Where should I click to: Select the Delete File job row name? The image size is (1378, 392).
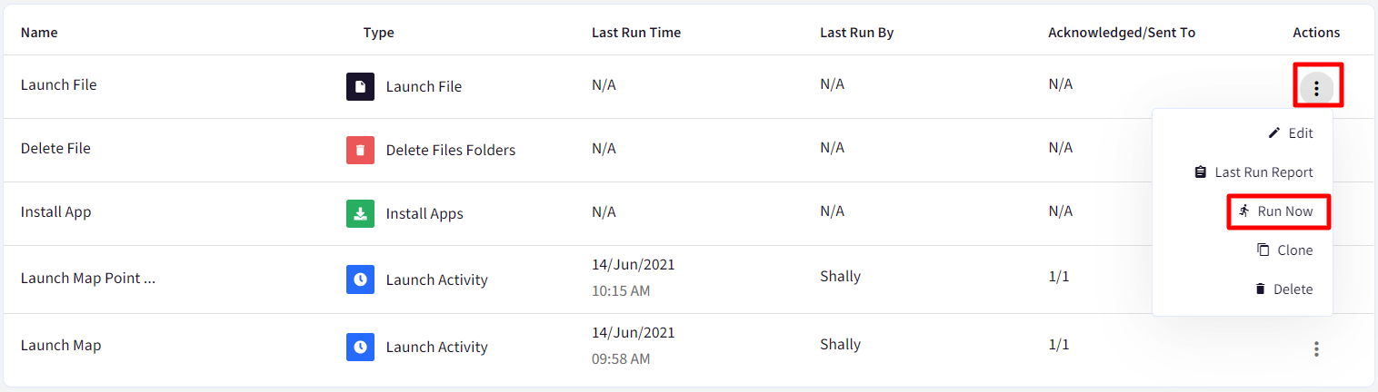coord(55,149)
